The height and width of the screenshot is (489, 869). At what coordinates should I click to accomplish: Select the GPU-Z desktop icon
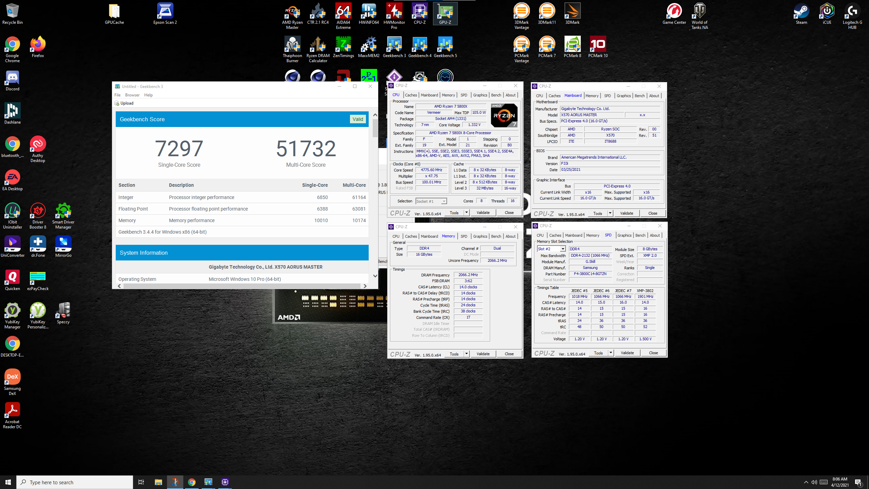tap(445, 14)
